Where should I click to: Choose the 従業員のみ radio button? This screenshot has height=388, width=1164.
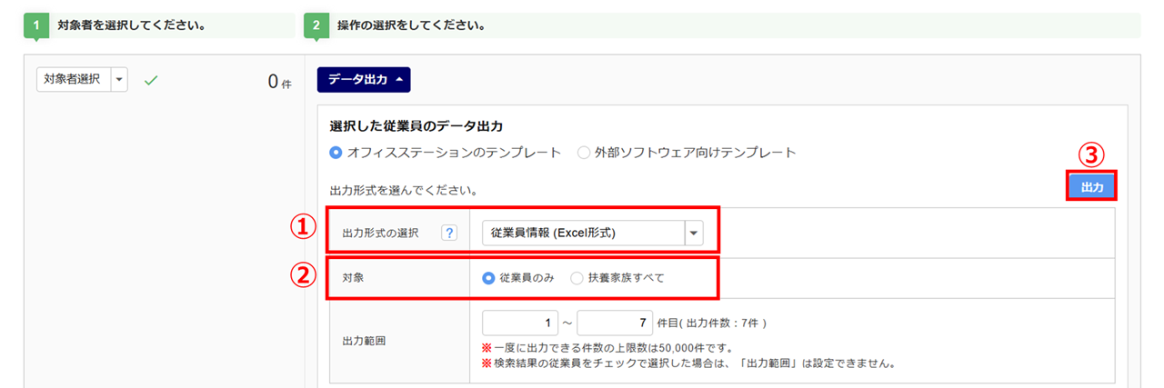[488, 278]
